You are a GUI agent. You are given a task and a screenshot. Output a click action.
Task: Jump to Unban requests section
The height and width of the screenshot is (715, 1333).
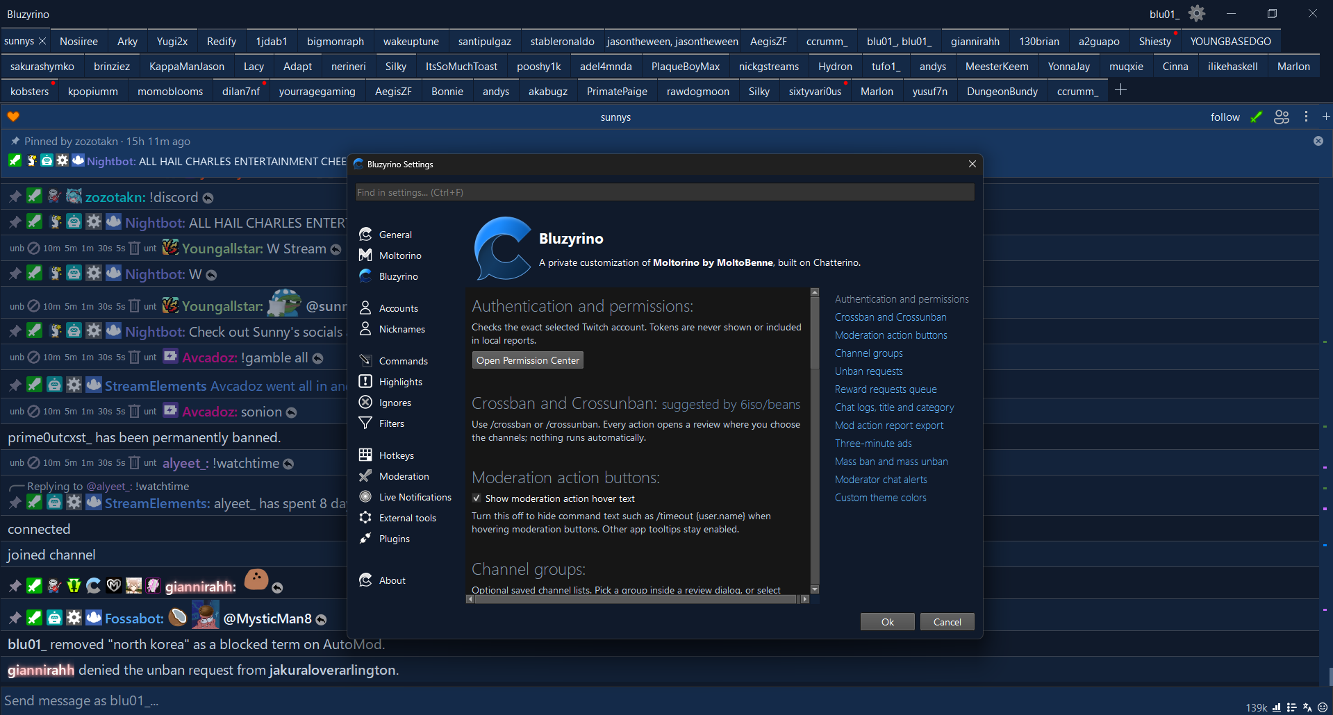pyautogui.click(x=869, y=371)
